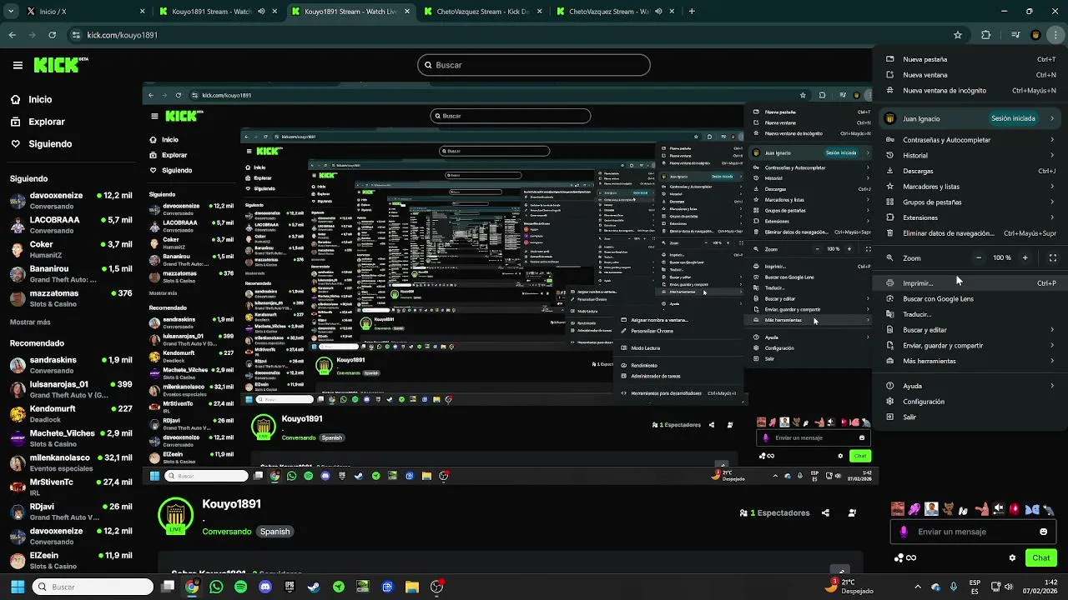1068x600 pixels.
Task: Reload the kick.com page
Action: click(x=52, y=35)
